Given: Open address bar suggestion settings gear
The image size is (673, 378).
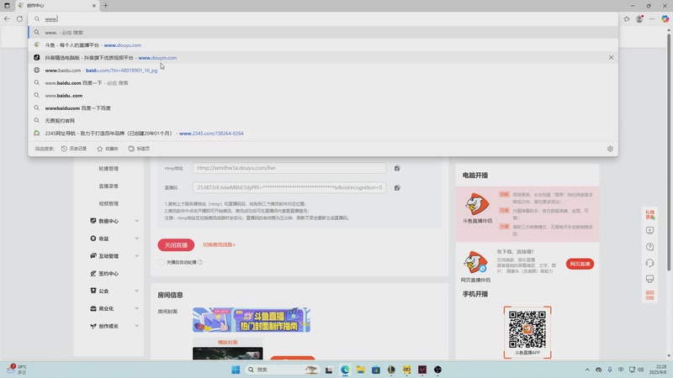Looking at the screenshot, I should tap(610, 149).
